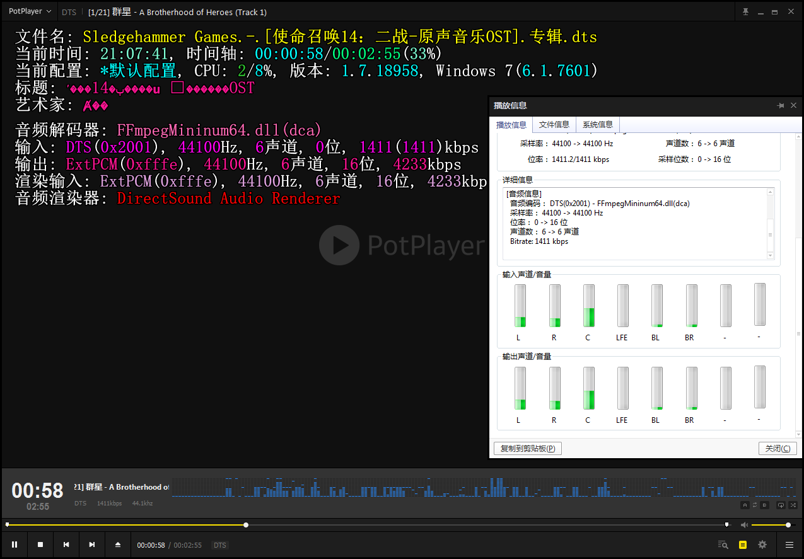Screen dimensions: 804x559
Task: Pause playback with the pause button
Action: click(15, 545)
